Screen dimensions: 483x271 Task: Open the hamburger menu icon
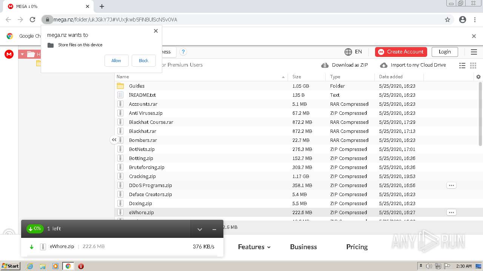point(474,52)
